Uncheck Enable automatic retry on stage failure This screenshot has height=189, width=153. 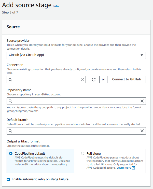(x=8, y=179)
